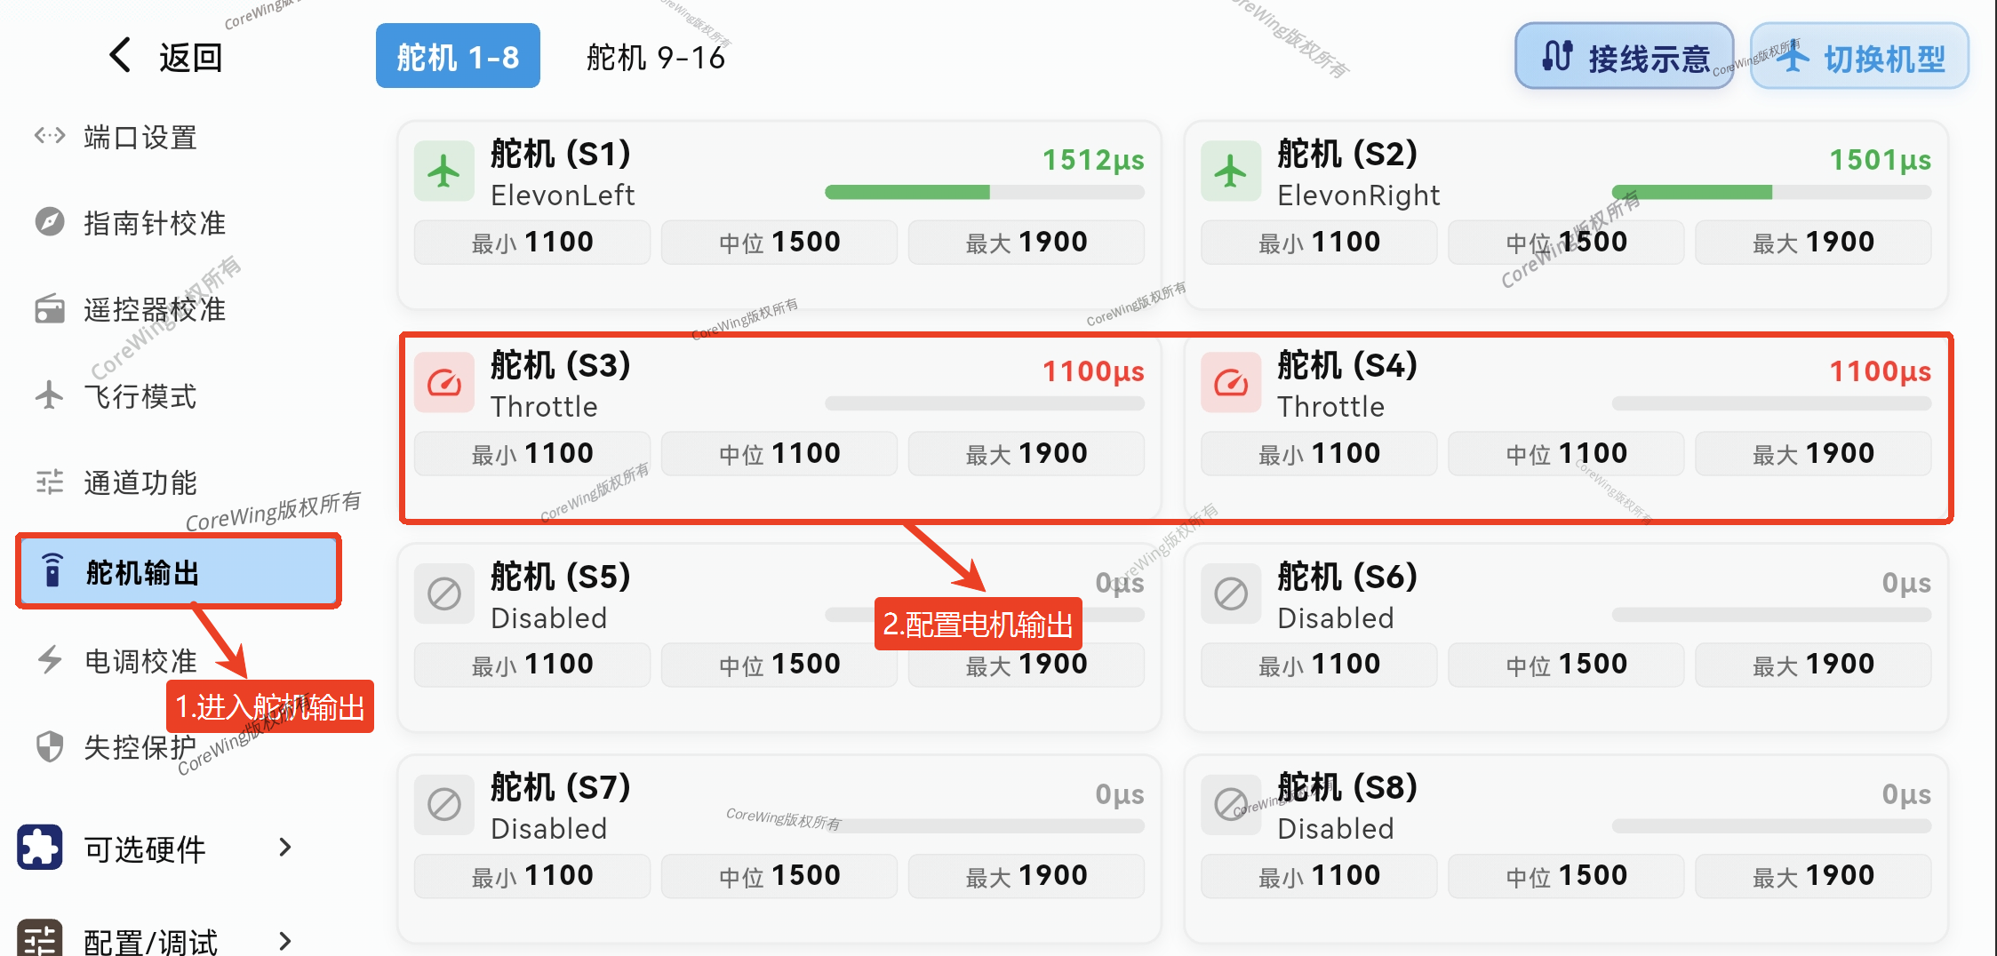Click the S2 ElevonRight airplane icon

click(x=1230, y=171)
